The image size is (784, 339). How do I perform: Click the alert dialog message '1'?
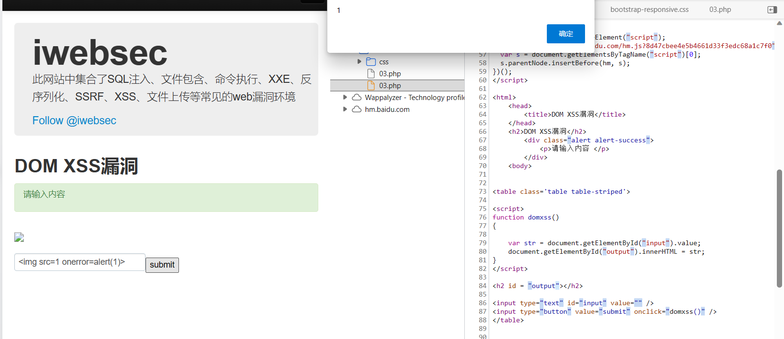[x=339, y=10]
